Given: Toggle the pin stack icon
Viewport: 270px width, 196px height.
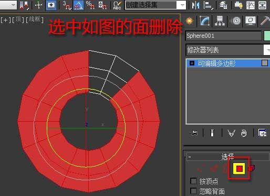Looking at the screenshot, I should pyautogui.click(x=193, y=133).
